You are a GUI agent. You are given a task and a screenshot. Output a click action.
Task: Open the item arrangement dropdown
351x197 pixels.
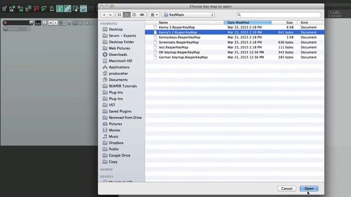(154, 15)
